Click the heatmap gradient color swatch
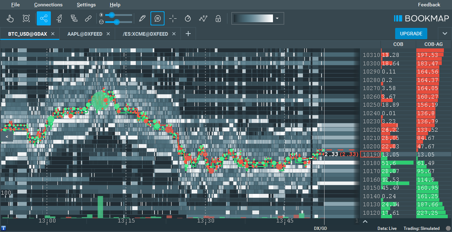Viewport: 452px width, 232px height. click(x=253, y=18)
